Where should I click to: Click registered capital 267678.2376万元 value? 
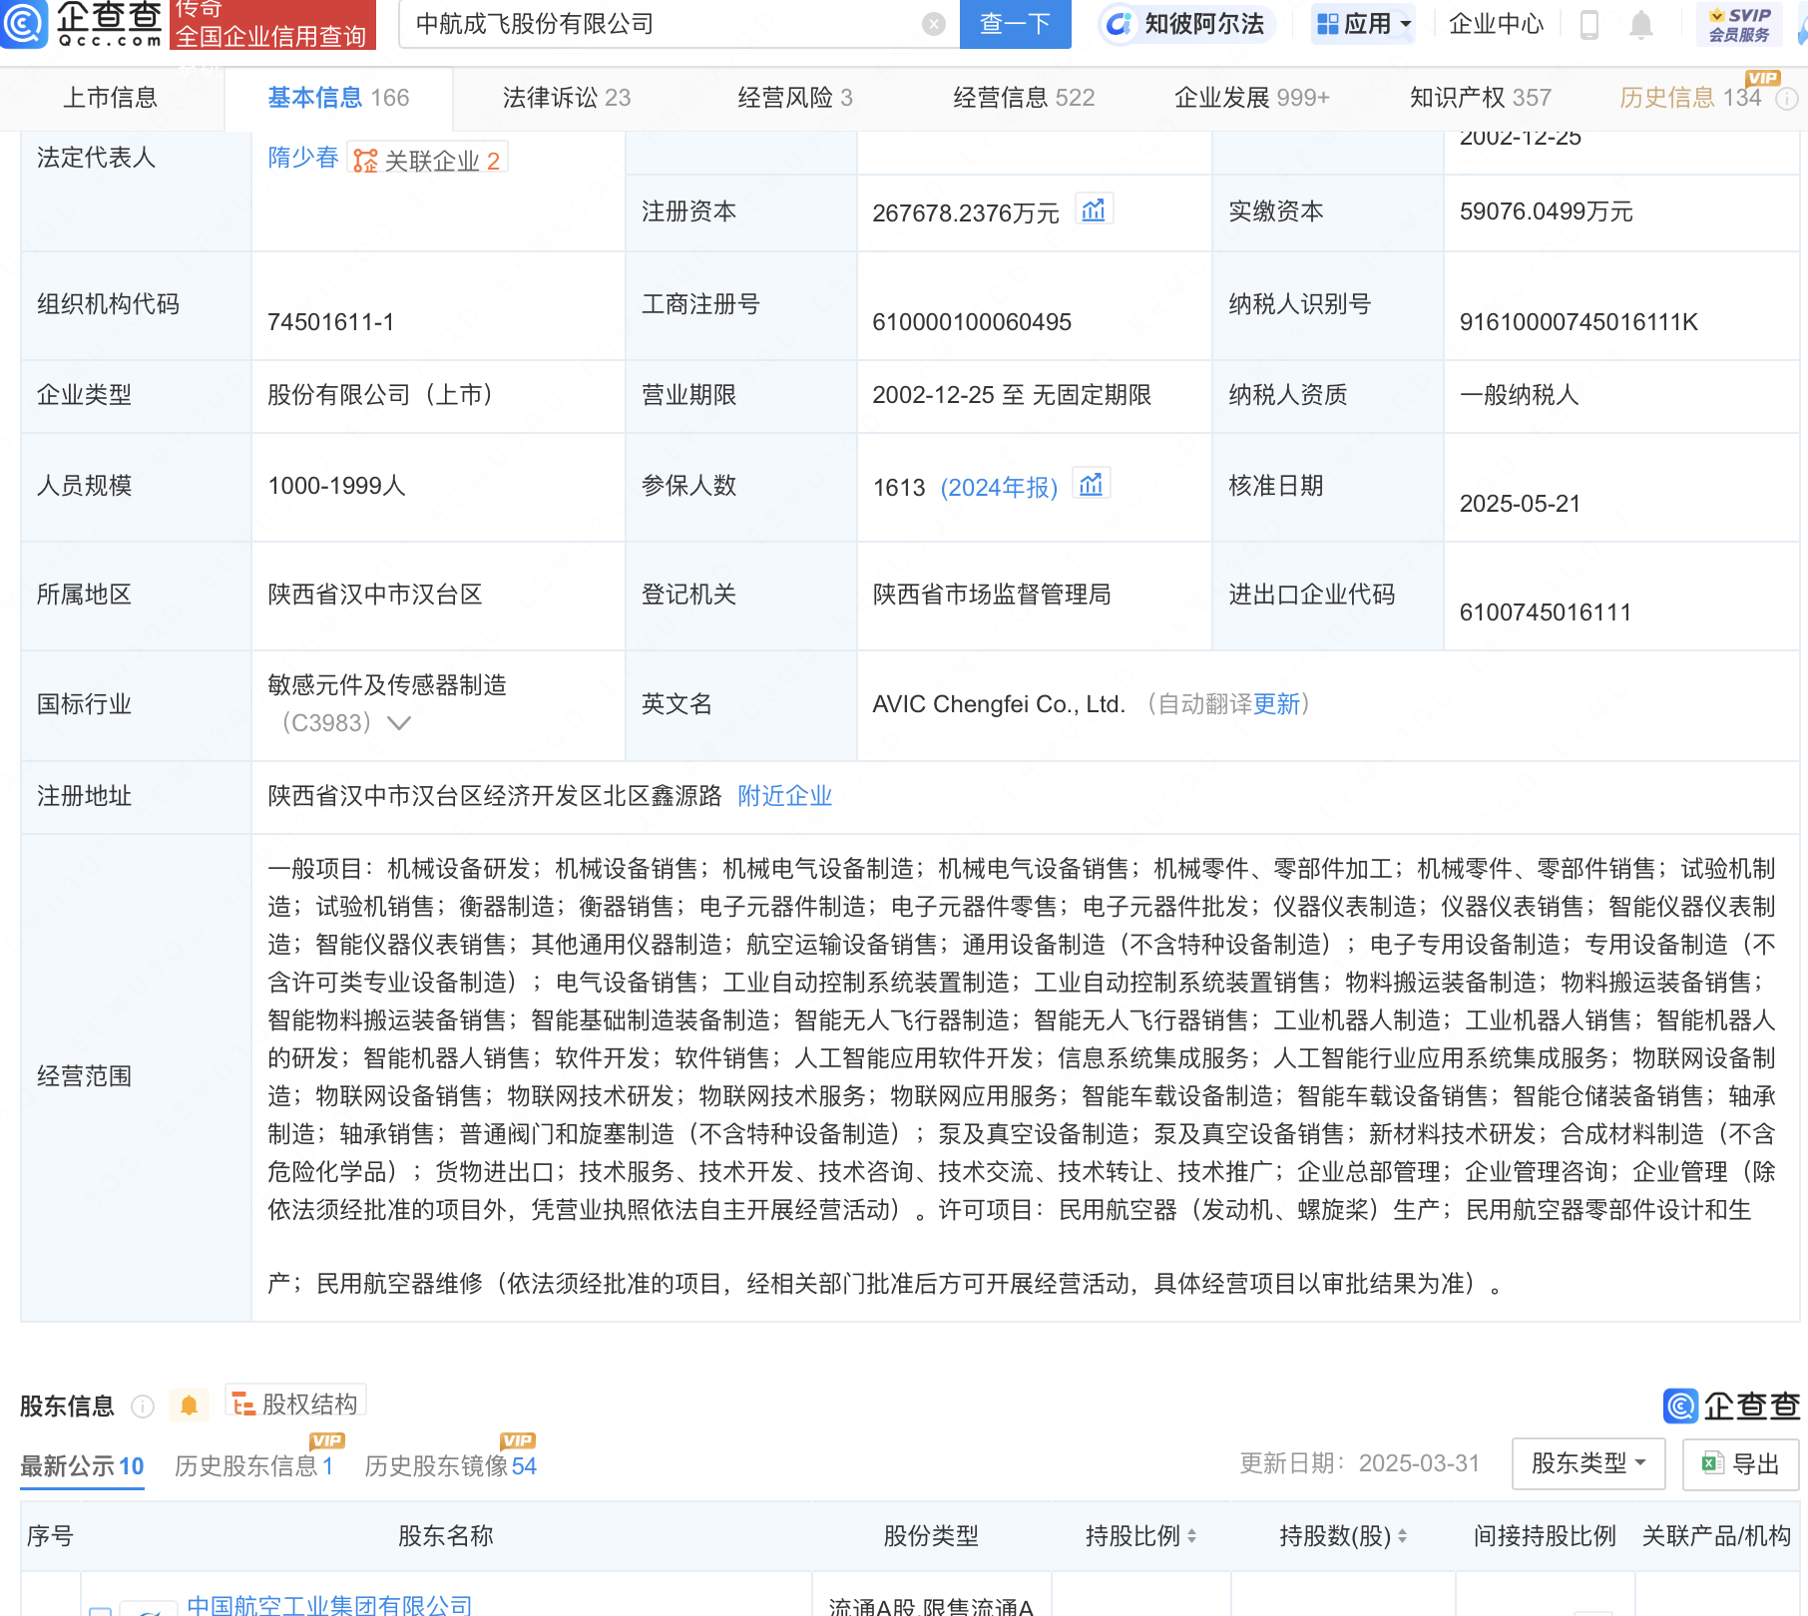(x=965, y=213)
